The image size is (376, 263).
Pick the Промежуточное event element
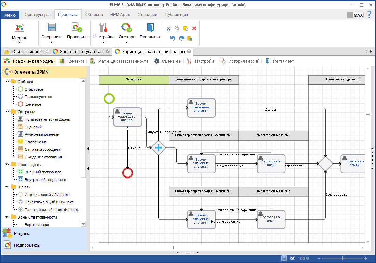pos(38,97)
